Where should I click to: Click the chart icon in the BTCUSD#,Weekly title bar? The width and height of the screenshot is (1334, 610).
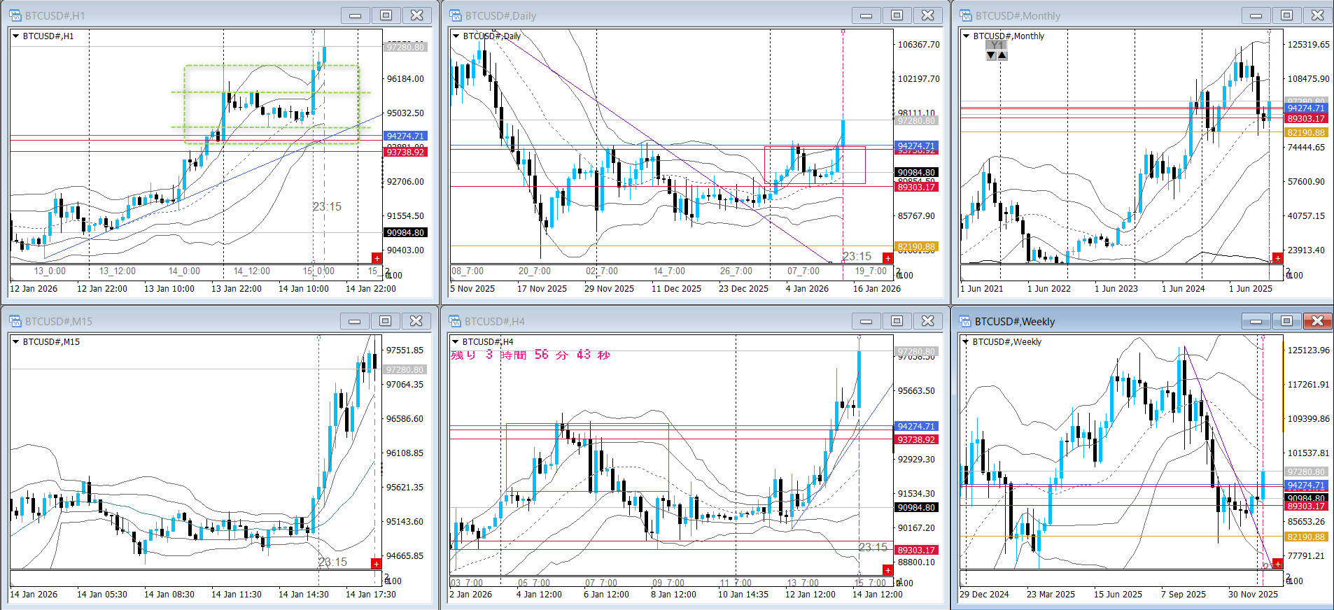pos(966,321)
